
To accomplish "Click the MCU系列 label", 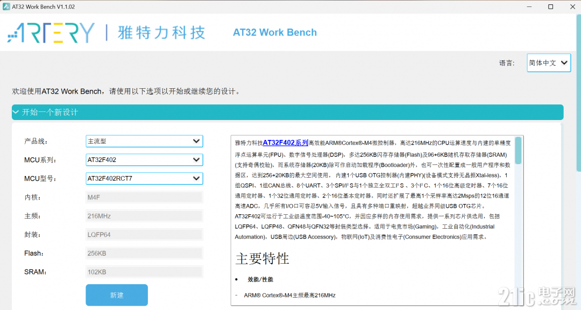I will pos(40,160).
